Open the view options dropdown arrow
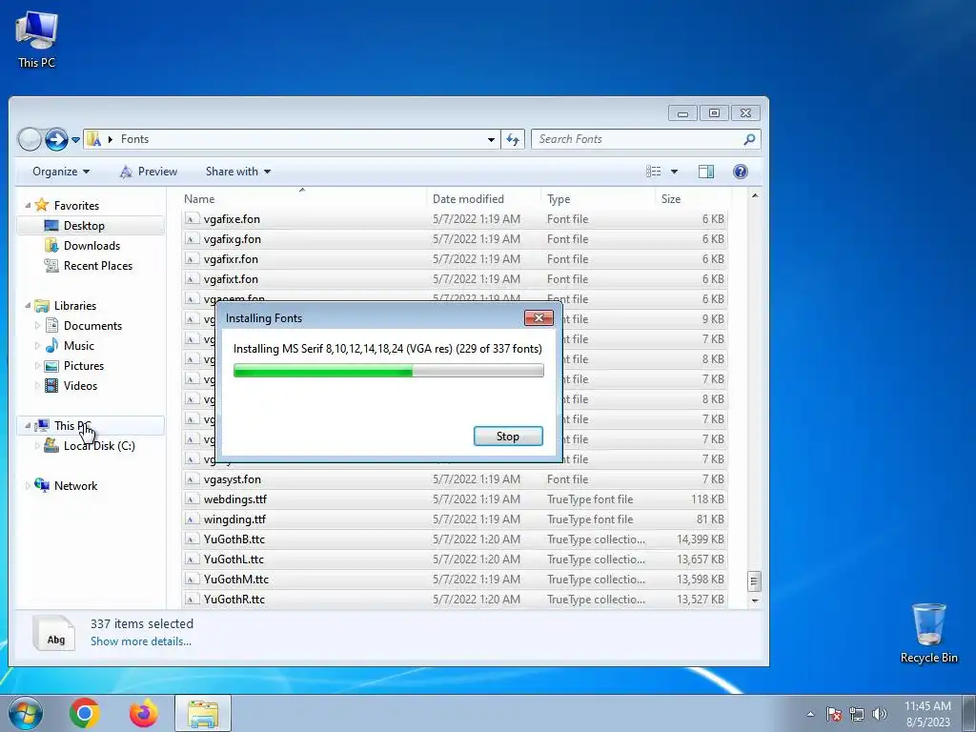Viewport: 976px width, 732px height. point(674,172)
